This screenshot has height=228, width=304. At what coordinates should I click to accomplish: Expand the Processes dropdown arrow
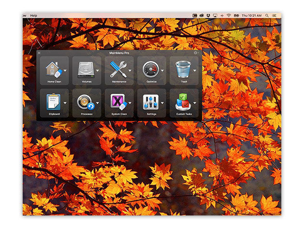97,103
